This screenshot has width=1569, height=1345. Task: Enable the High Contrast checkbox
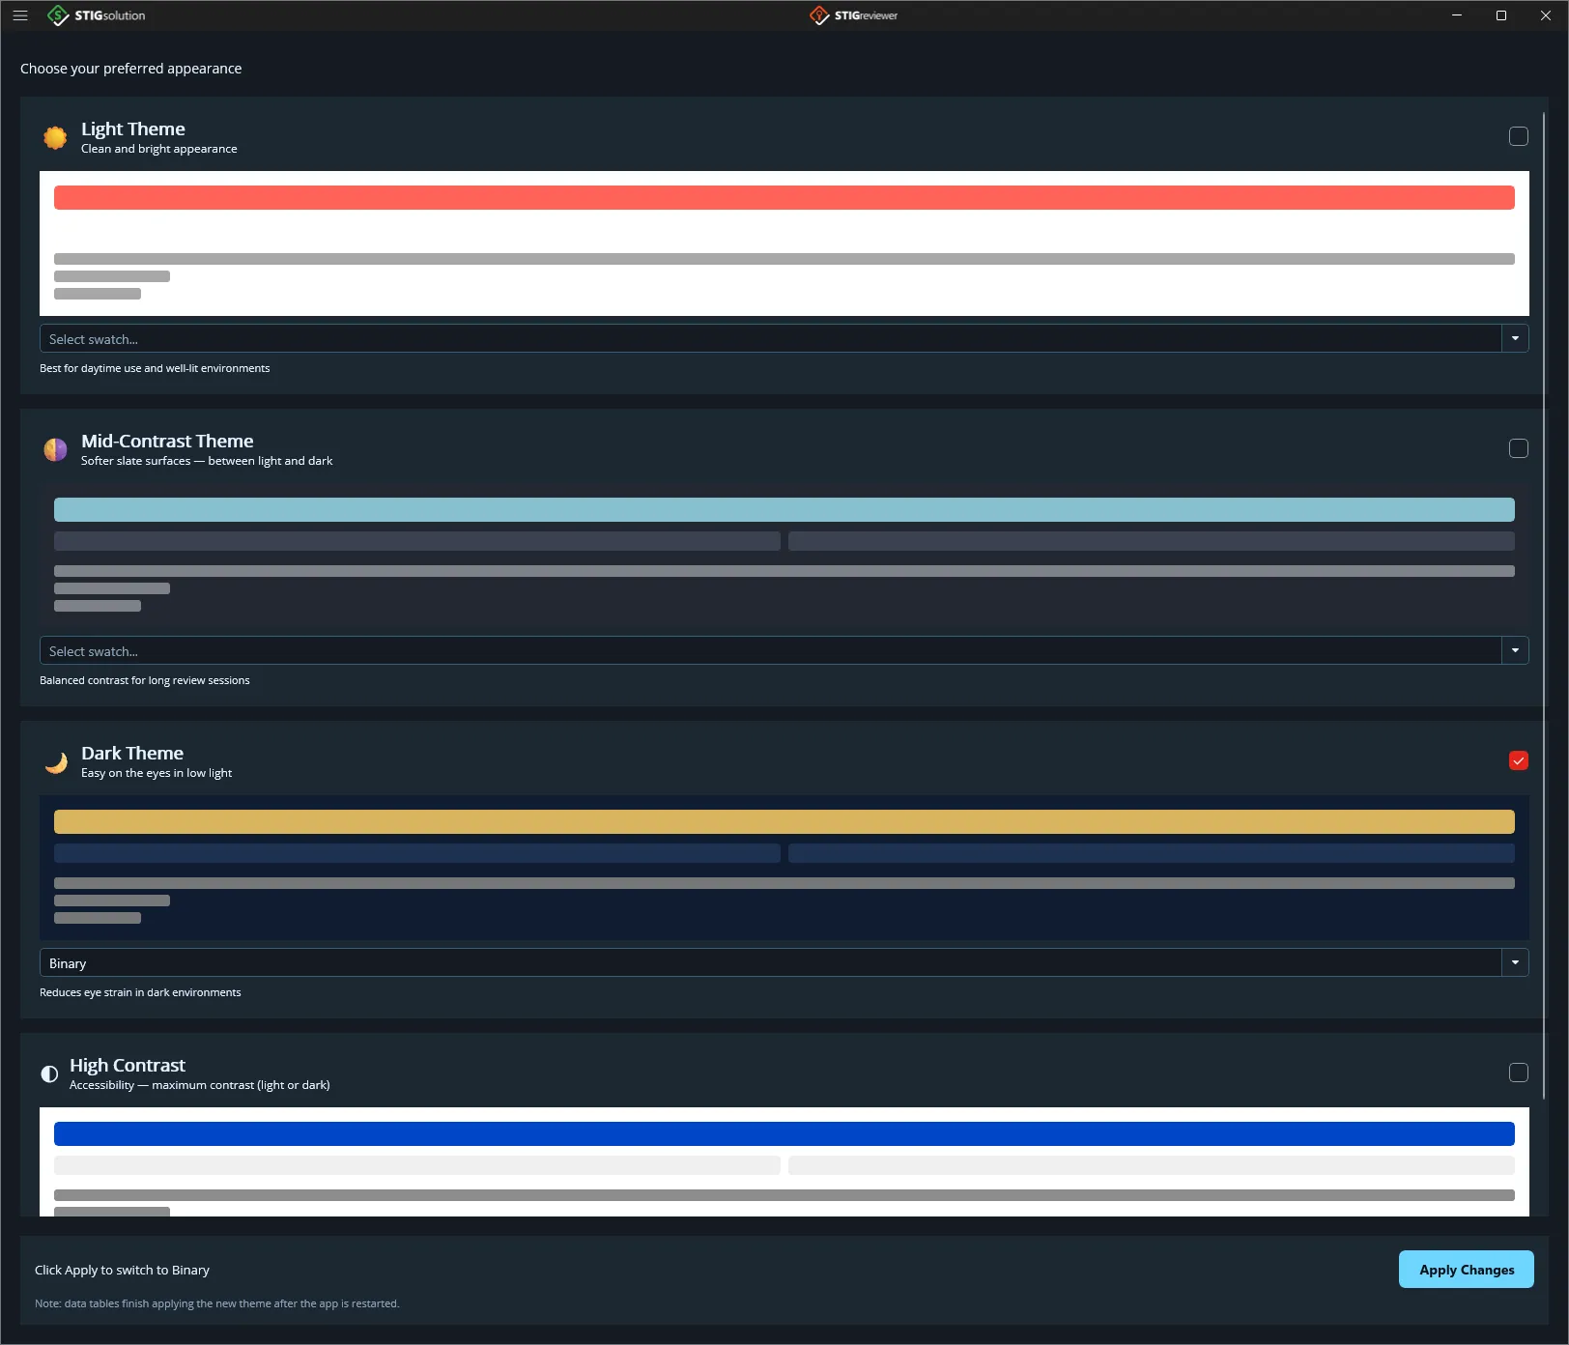click(x=1519, y=1073)
